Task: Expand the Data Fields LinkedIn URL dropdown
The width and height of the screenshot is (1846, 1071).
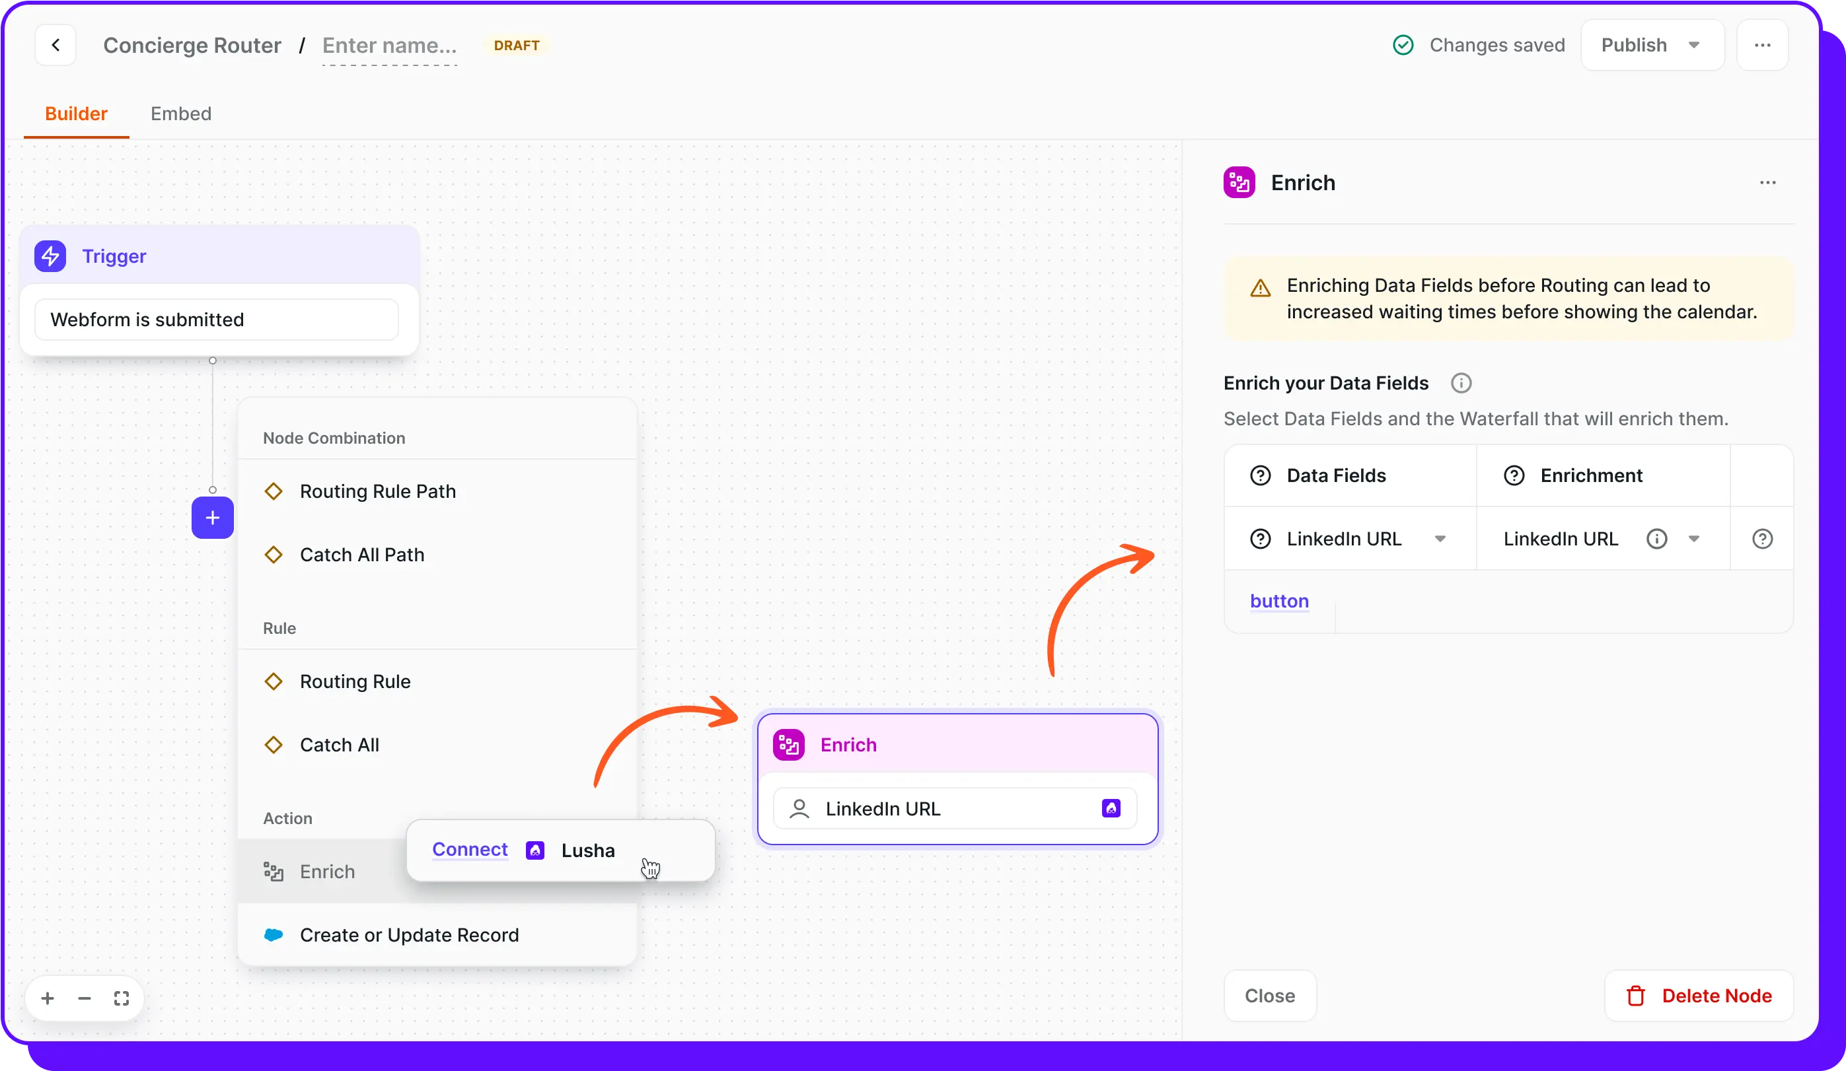Action: click(x=1440, y=539)
